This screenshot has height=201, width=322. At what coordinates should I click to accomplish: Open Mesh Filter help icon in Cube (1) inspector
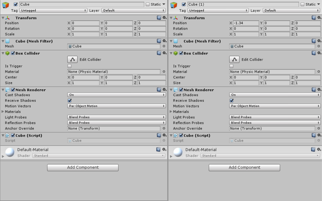coord(314,41)
